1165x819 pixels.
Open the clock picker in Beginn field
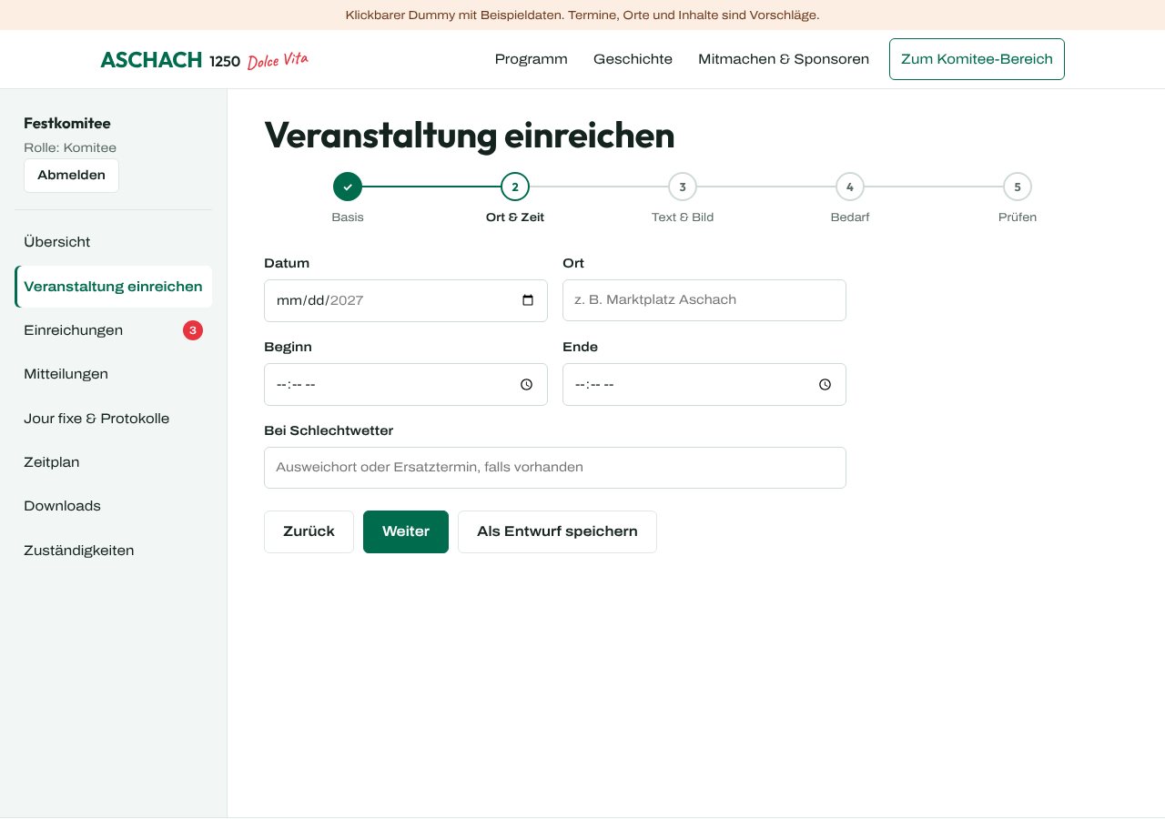[526, 384]
